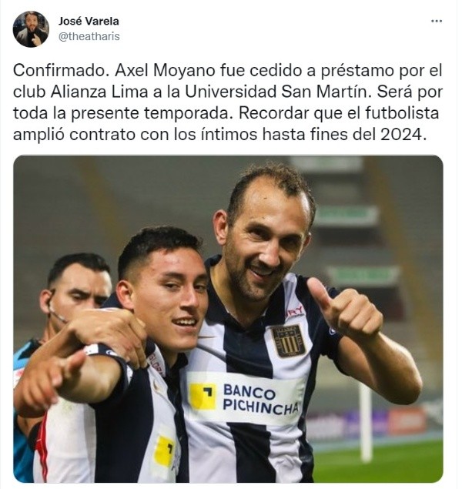This screenshot has height=489, width=462.
Task: Open the José Varela display name link
Action: click(89, 22)
